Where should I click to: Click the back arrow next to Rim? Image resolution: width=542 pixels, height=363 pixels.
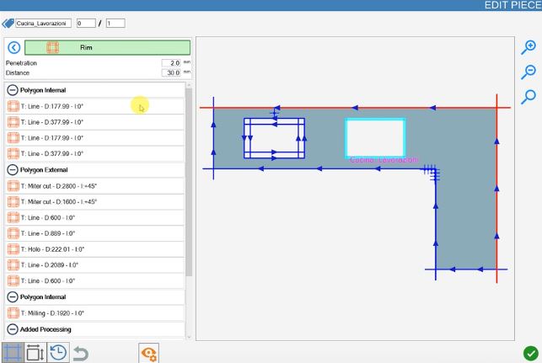coord(13,48)
